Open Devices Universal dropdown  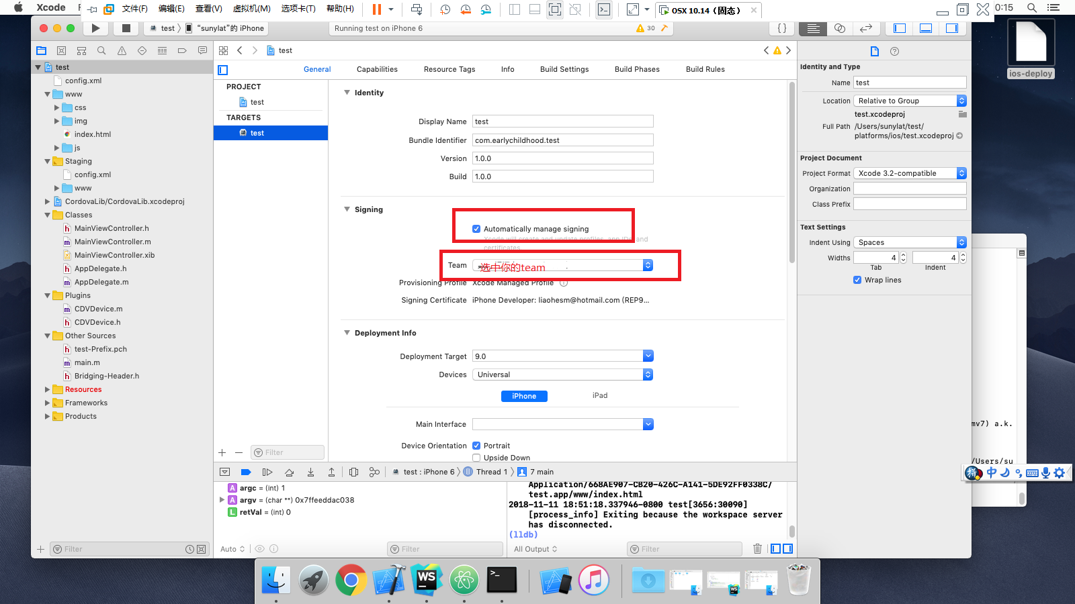coord(562,374)
